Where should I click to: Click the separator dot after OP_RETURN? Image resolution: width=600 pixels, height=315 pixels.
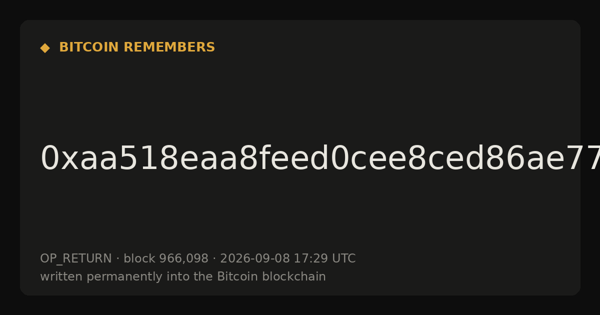tap(117, 259)
